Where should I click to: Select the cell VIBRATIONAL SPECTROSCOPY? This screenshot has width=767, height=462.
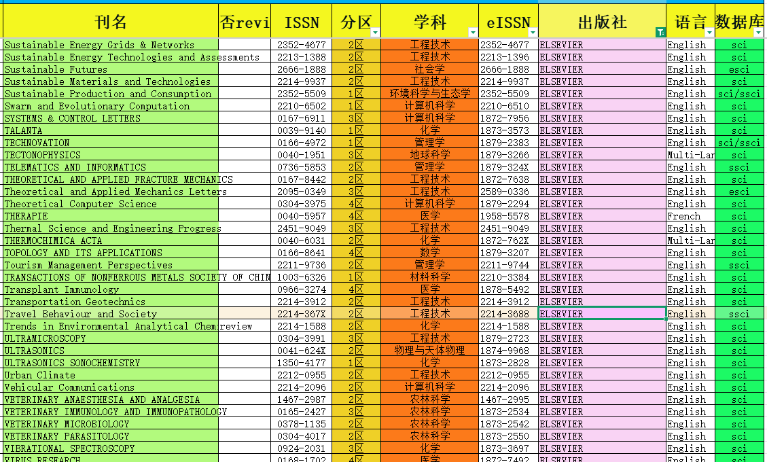[x=111, y=449]
